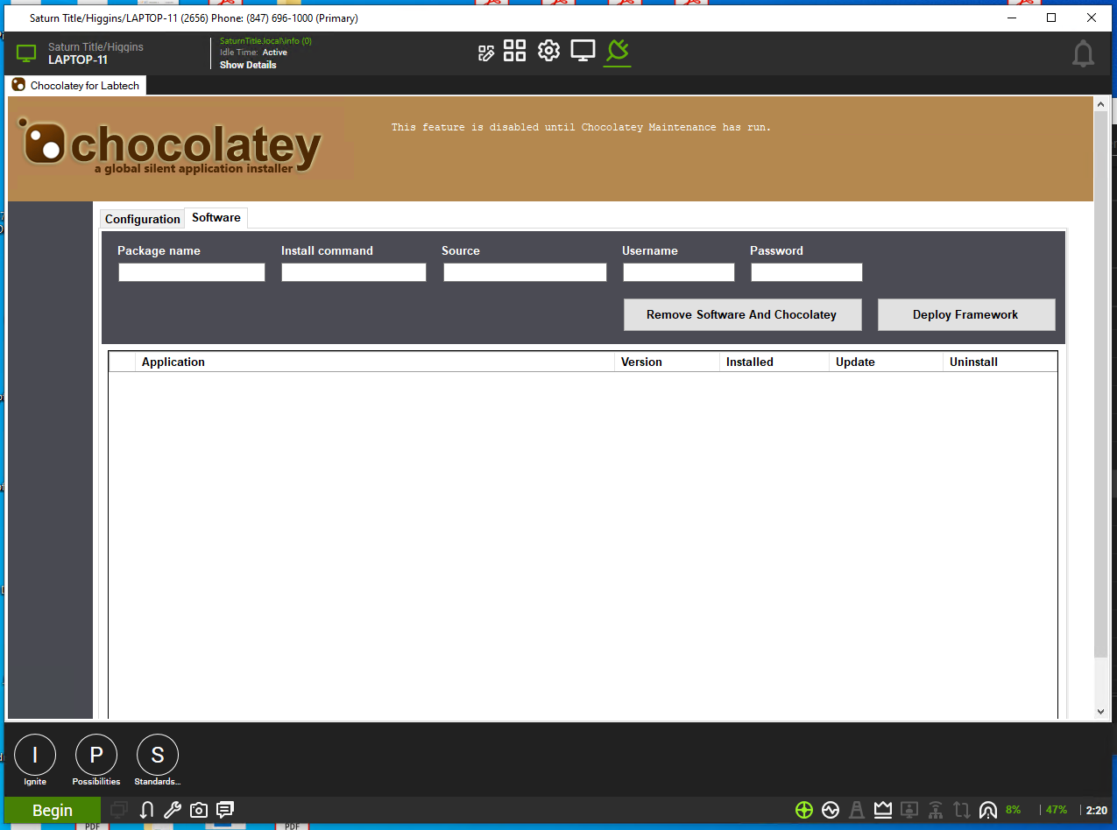Click the crown icon in status bar

883,810
